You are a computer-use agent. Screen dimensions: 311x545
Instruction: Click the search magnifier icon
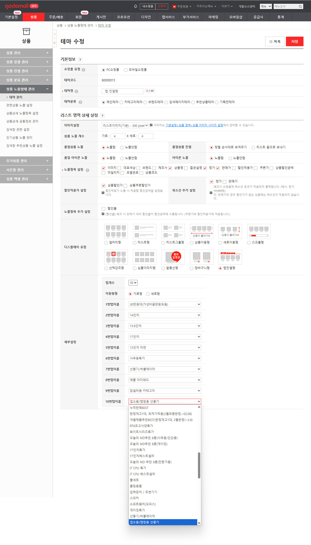coord(300,7)
